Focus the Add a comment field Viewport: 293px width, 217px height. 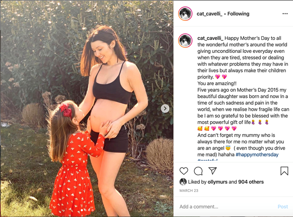pos(226,207)
